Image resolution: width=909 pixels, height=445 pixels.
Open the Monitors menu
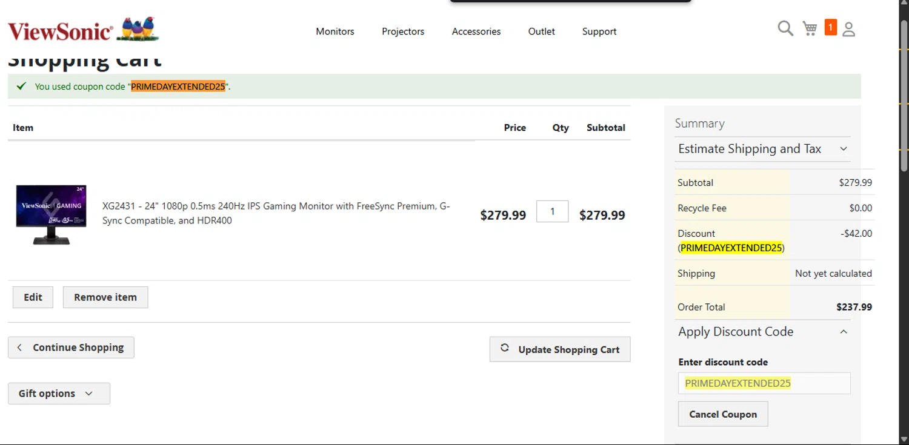coord(335,31)
